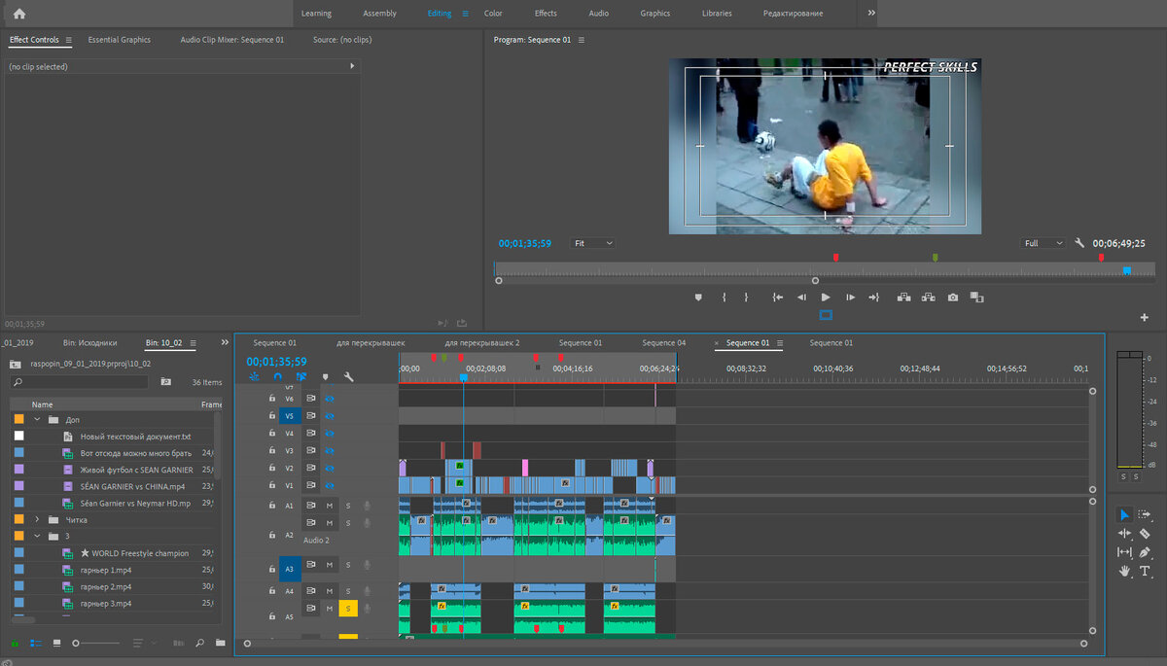
Task: Select гарньер 2.mp4 clip
Action: point(105,587)
